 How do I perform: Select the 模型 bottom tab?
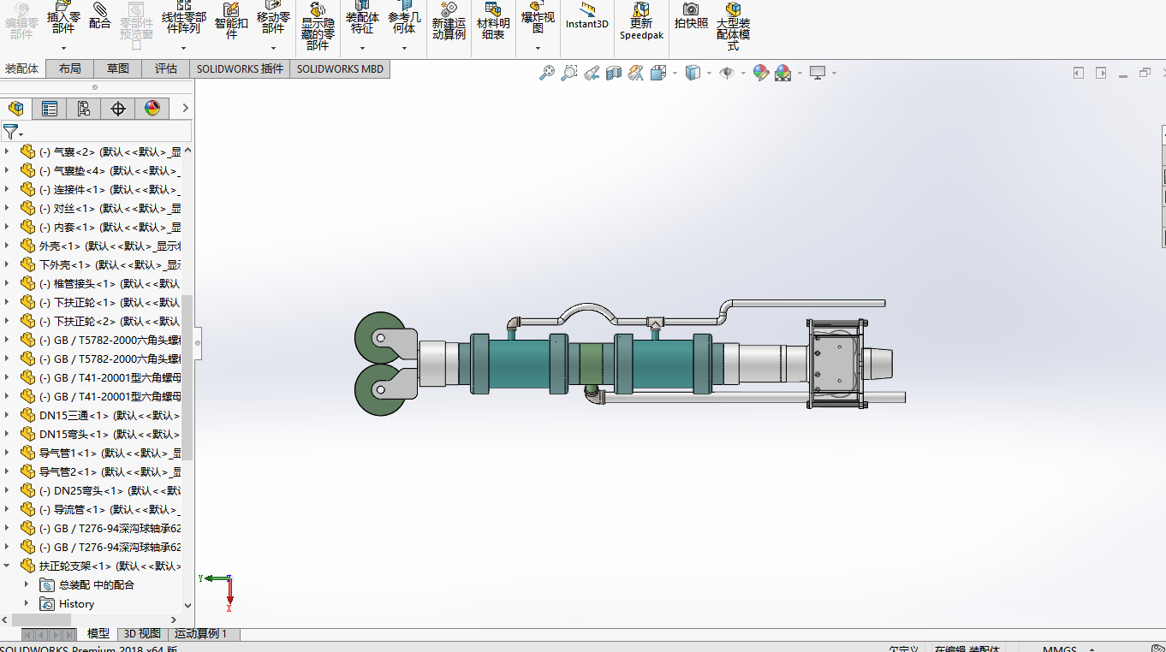coord(98,634)
